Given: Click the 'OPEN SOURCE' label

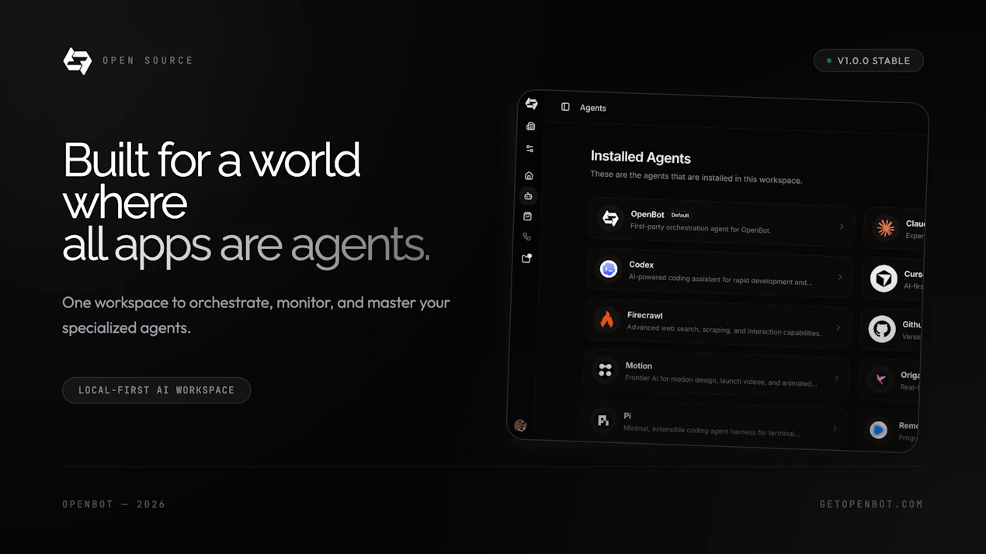Looking at the screenshot, I should [x=148, y=61].
